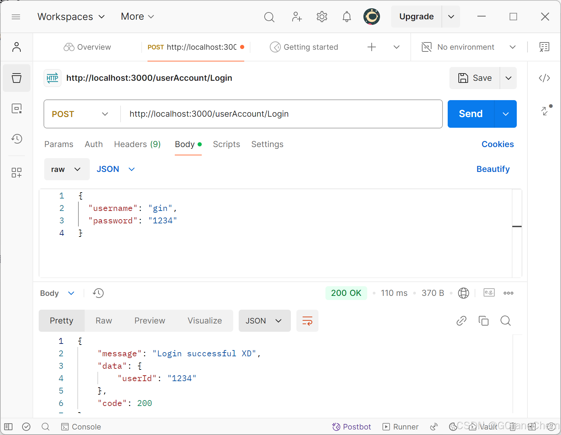The image size is (561, 435).
Task: Change the request body JSON language dropdown
Action: tap(116, 169)
